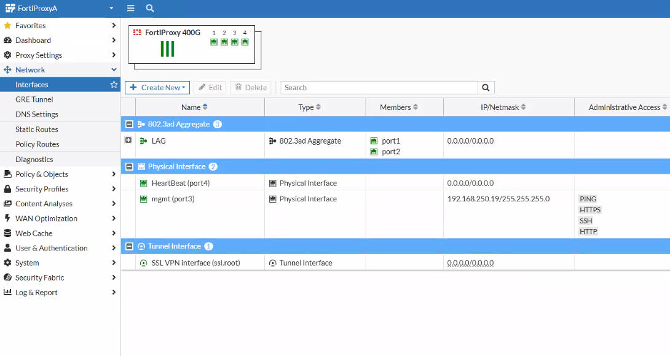Image resolution: width=670 pixels, height=356 pixels.
Task: Click the 192.168.250.19/255.255.255.0 address cell
Action: click(499, 199)
